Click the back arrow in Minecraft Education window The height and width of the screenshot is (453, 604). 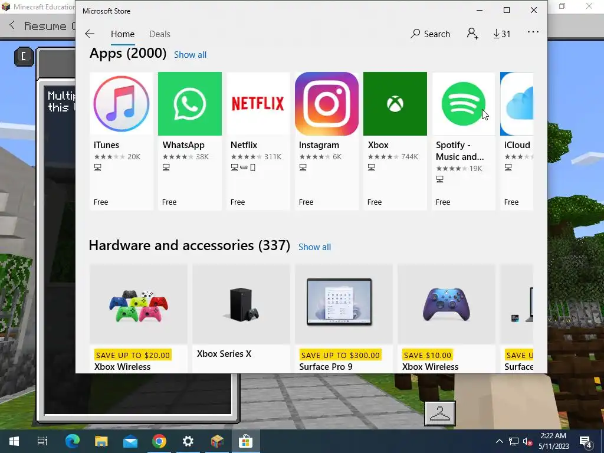click(x=12, y=25)
